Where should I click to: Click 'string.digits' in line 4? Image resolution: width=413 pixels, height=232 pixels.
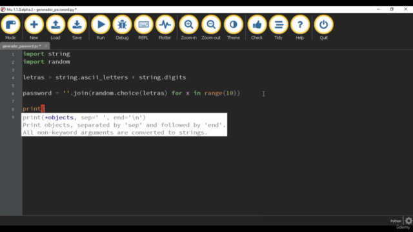[x=162, y=77]
